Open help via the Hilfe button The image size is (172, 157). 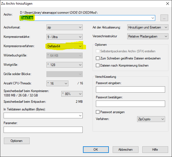(155, 150)
